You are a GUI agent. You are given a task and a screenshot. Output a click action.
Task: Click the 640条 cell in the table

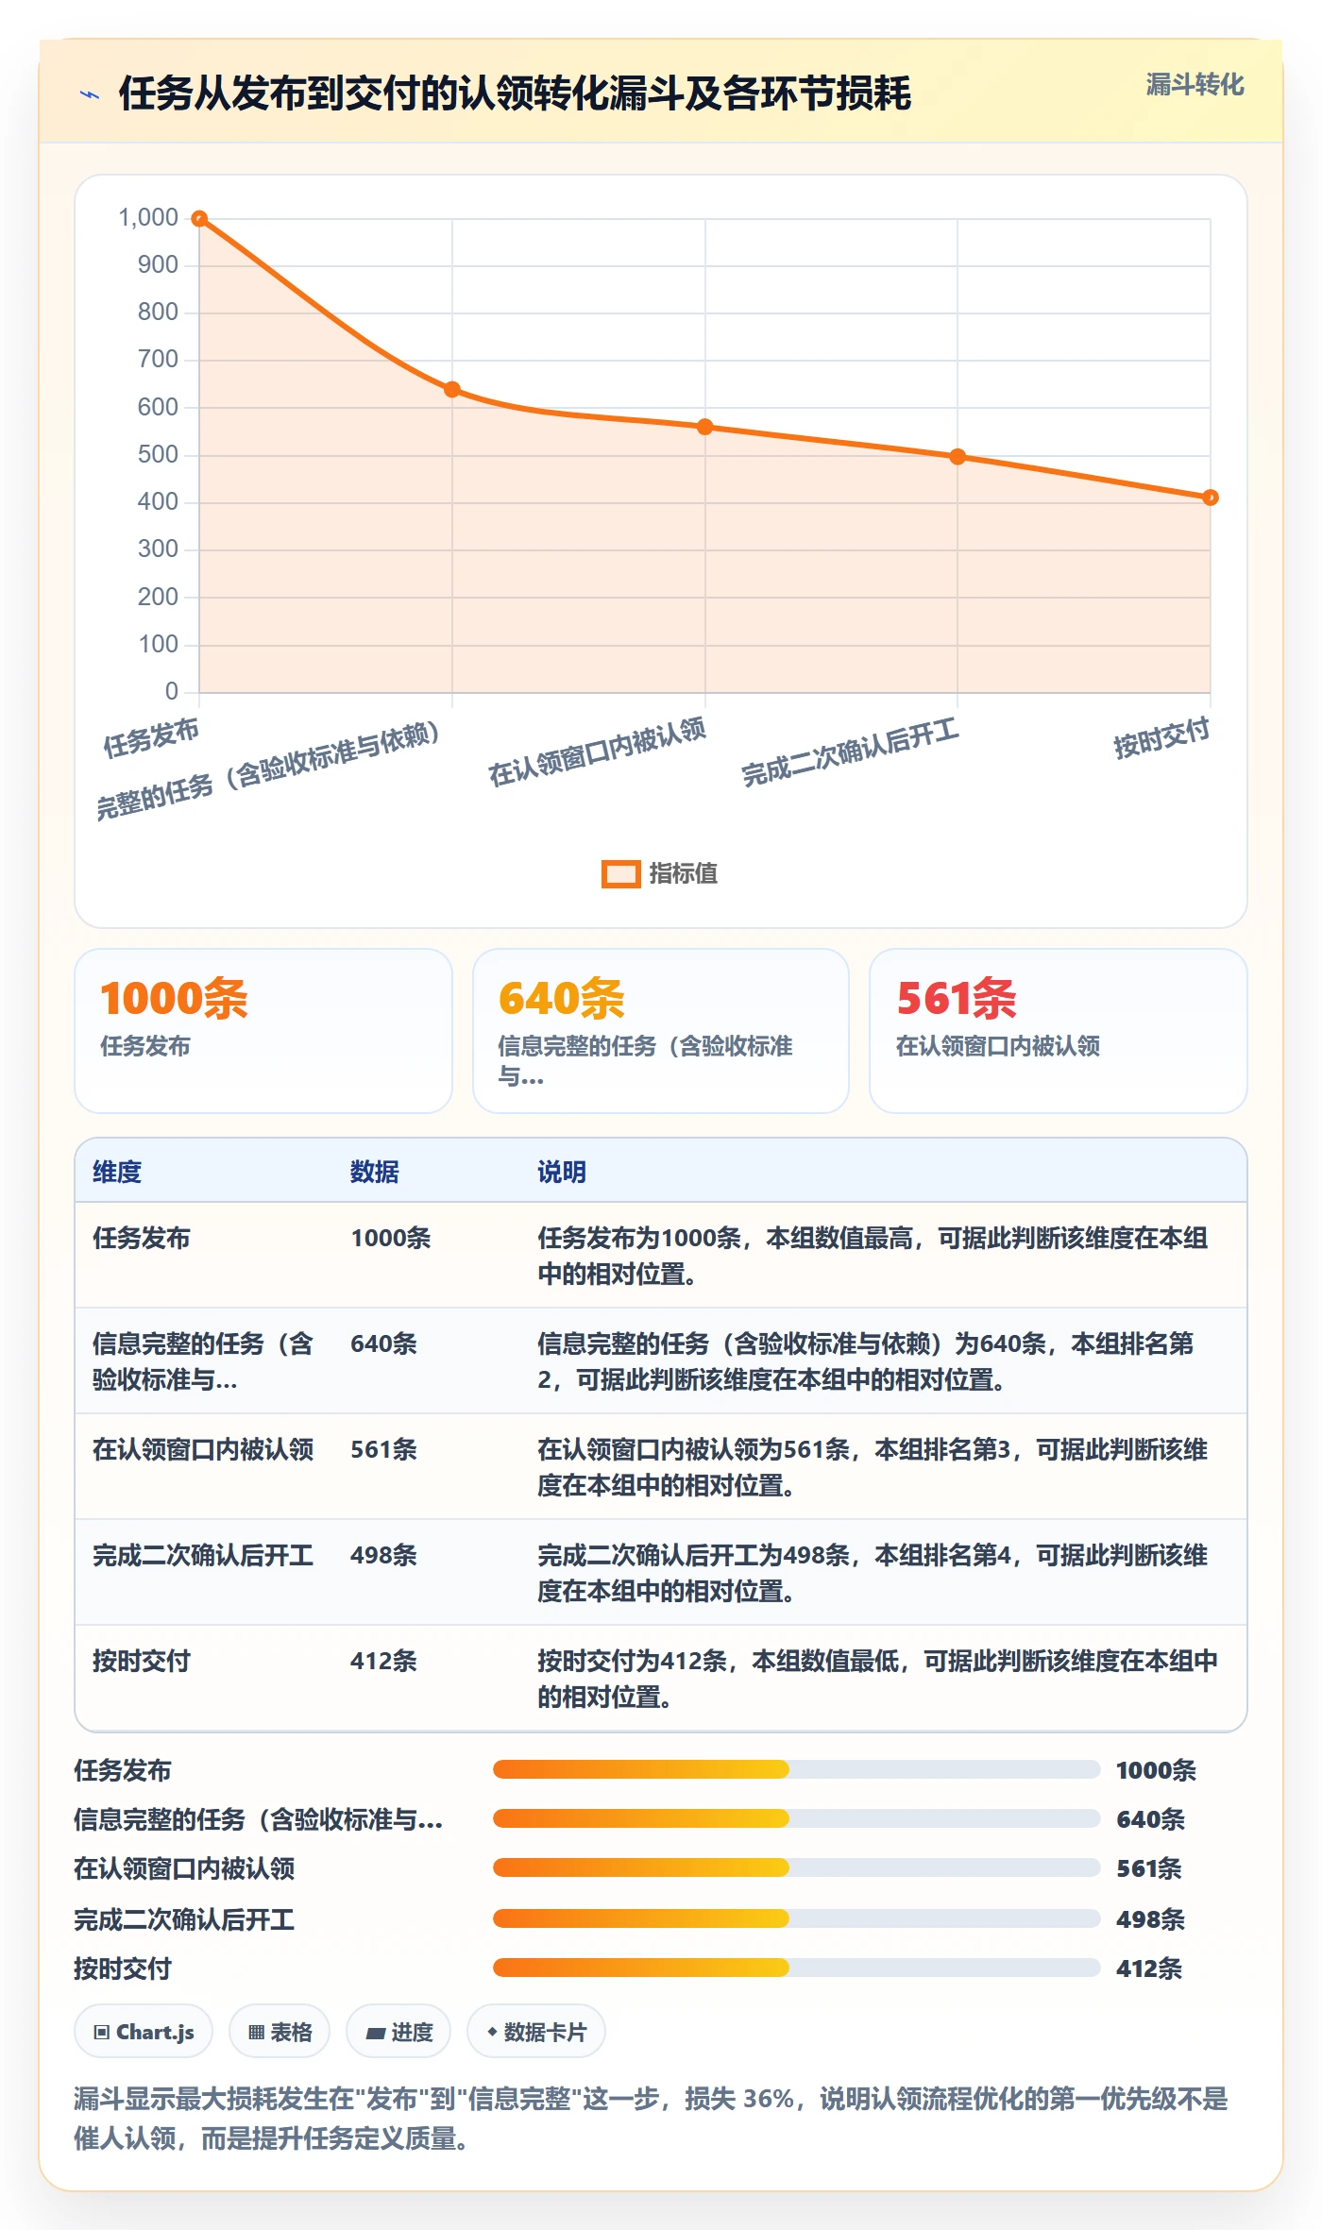383,1343
